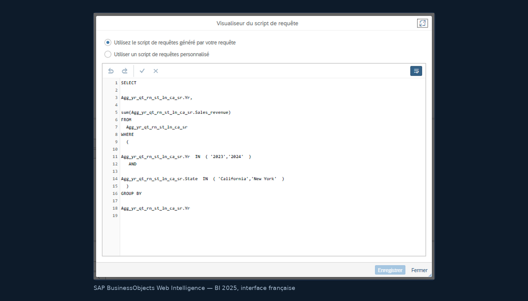Screen dimensions: 528x301
Task: Click the last line Agg_yr_qt_rn_st_ln_ca_sr.Yr
Action: coord(155,208)
